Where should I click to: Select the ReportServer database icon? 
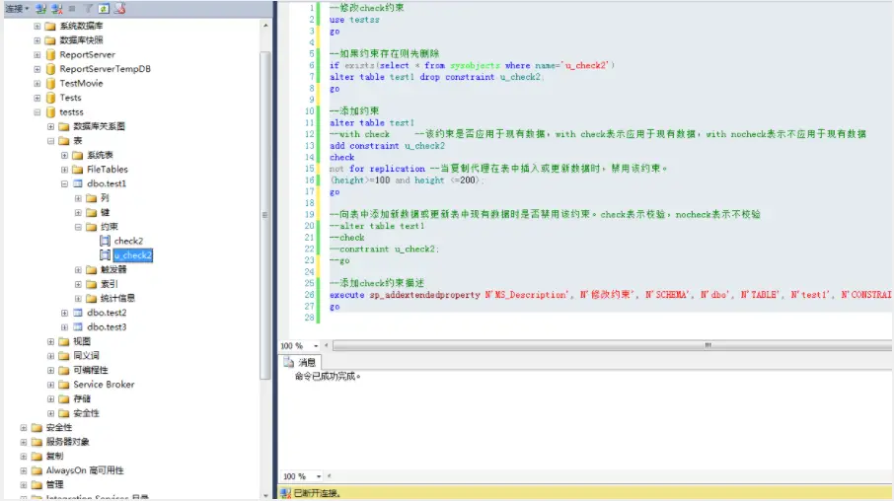point(50,54)
